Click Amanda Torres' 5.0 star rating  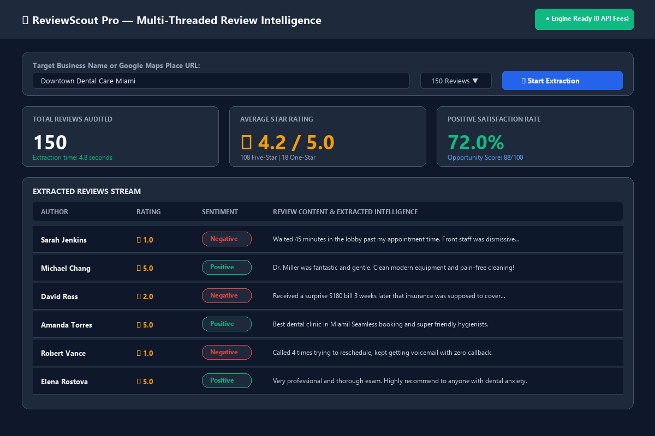tap(145, 325)
